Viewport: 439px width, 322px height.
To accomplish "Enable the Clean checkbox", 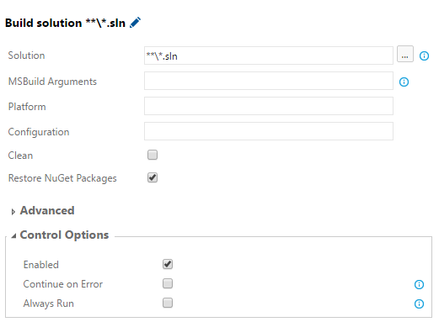I will (153, 155).
